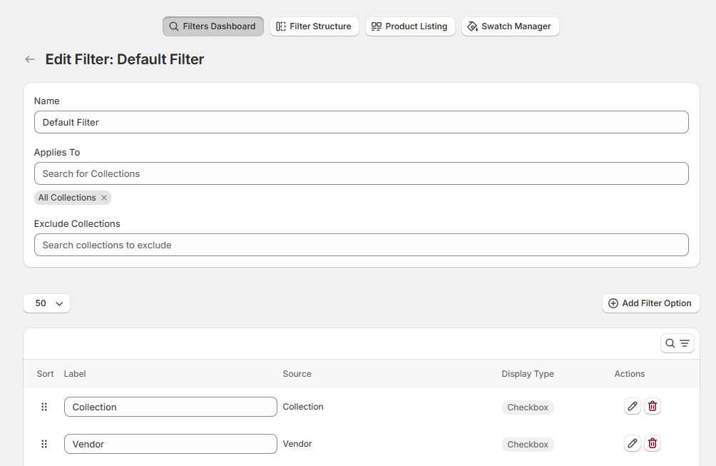The height and width of the screenshot is (466, 716).
Task: Open the search and filter table control
Action: tap(677, 343)
